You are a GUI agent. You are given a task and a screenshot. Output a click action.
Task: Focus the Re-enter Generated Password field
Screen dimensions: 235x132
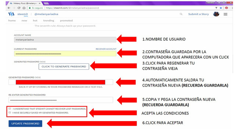(x=61, y=100)
